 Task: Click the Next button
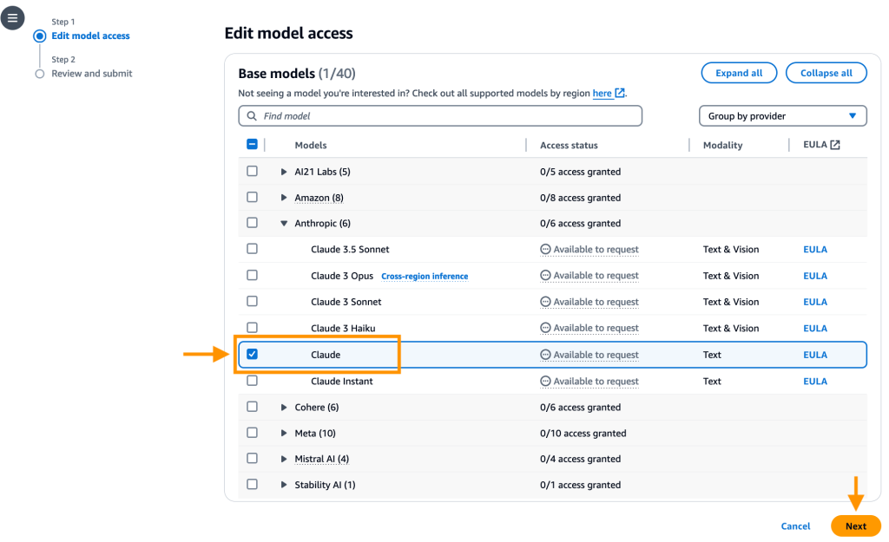855,526
